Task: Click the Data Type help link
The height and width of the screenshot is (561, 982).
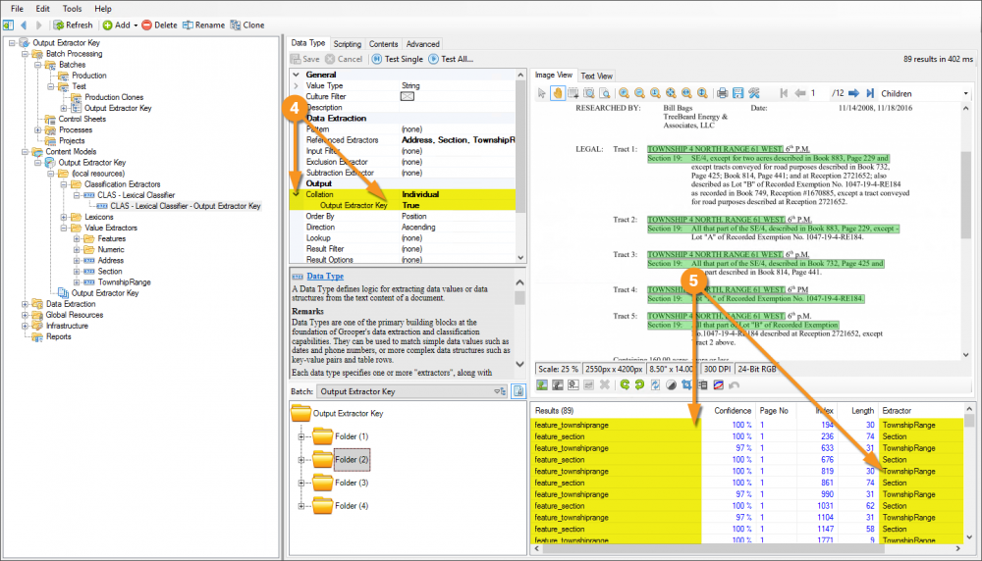Action: pos(323,277)
